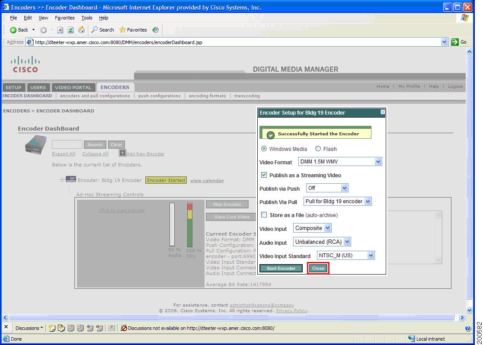The image size is (483, 345).
Task: Open the encoding formats menu item
Action: coord(207,96)
